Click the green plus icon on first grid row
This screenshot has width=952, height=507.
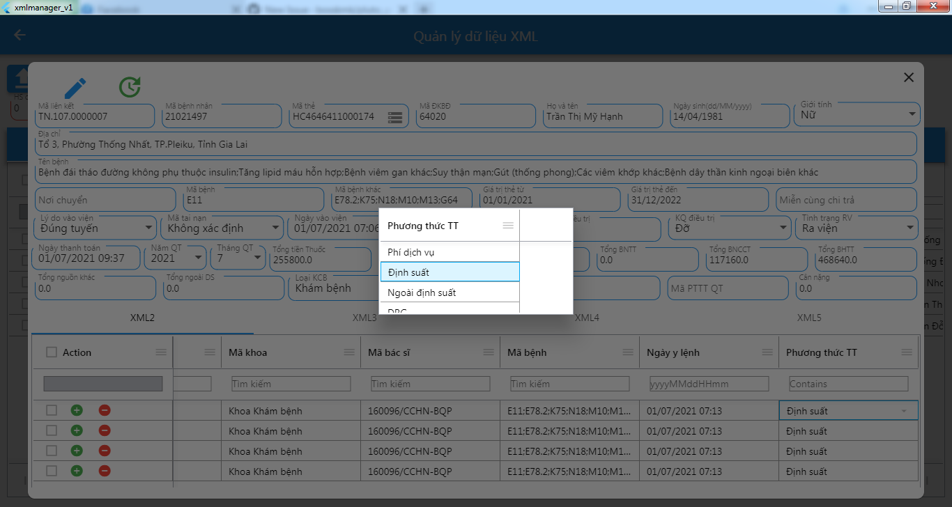(x=77, y=410)
